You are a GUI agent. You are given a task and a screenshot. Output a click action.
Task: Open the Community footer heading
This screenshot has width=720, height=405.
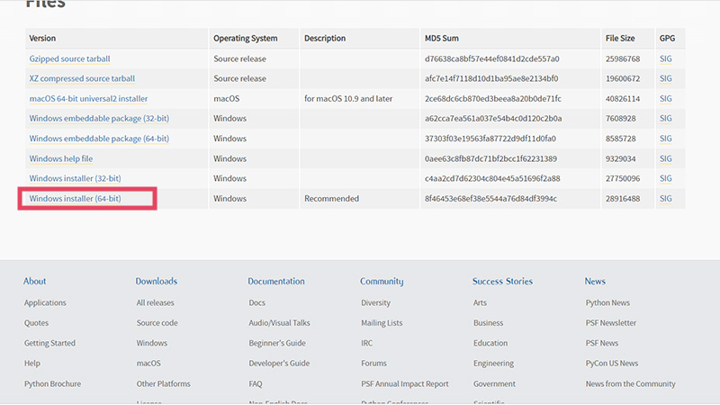[382, 282]
